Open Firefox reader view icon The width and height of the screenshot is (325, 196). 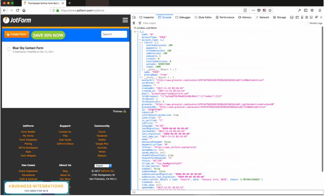pos(245,10)
